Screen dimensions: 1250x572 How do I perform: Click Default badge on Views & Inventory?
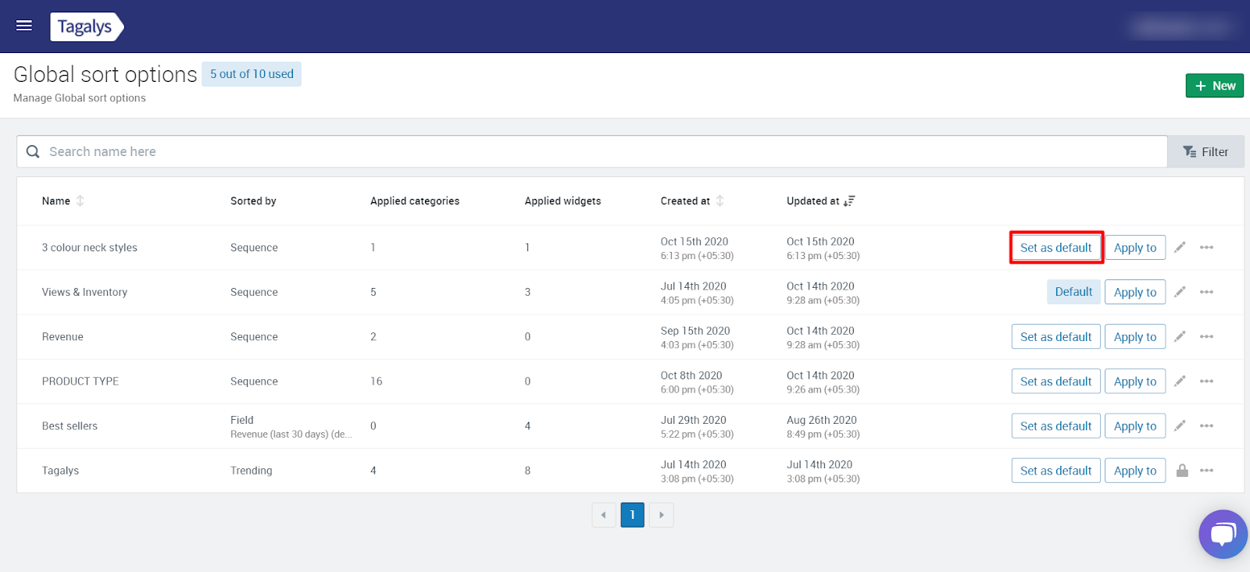pyautogui.click(x=1073, y=292)
